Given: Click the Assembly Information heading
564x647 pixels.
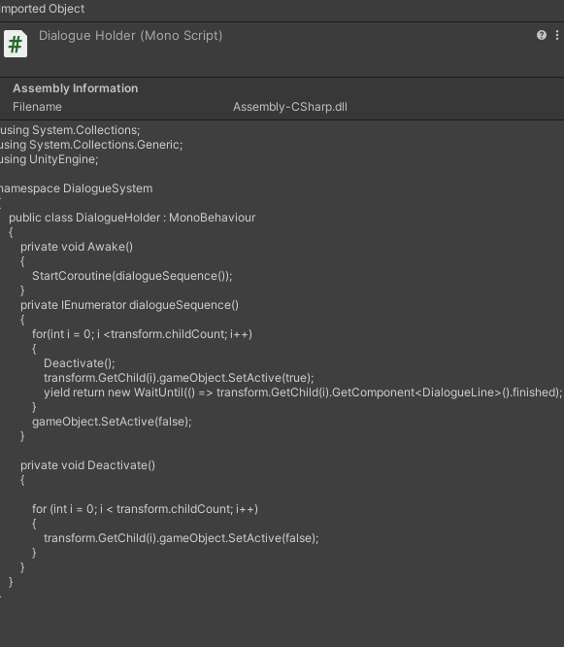Looking at the screenshot, I should pyautogui.click(x=76, y=88).
